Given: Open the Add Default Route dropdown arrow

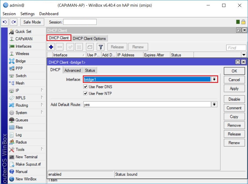Looking at the screenshot, I should (214, 104).
